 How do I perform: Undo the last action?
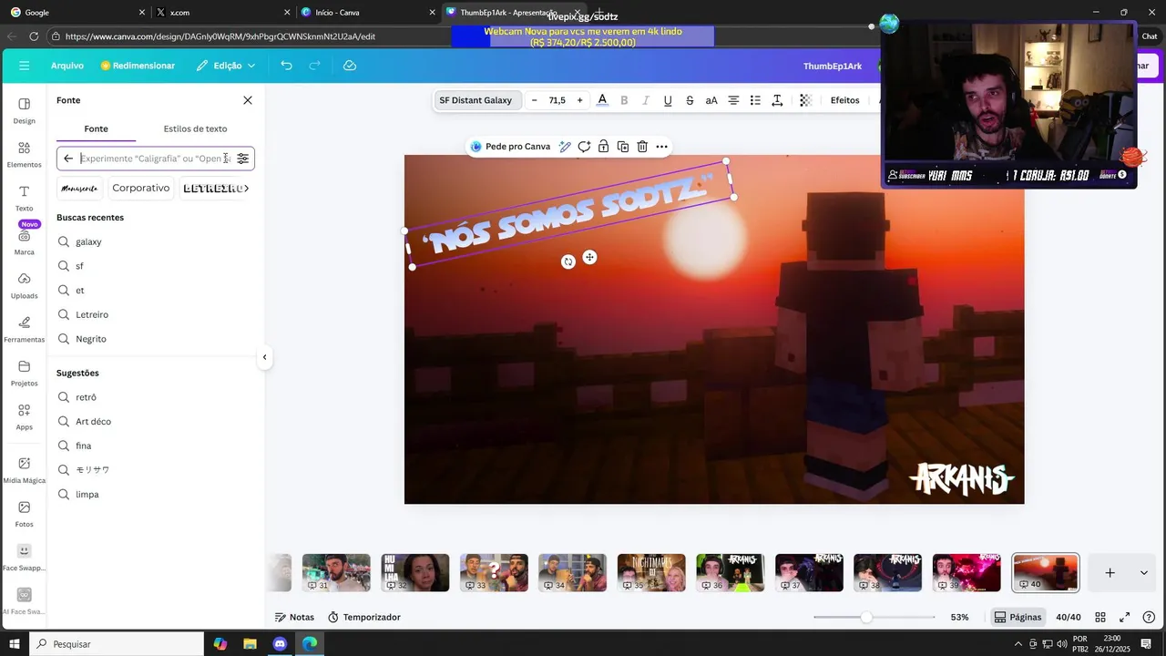(x=286, y=66)
